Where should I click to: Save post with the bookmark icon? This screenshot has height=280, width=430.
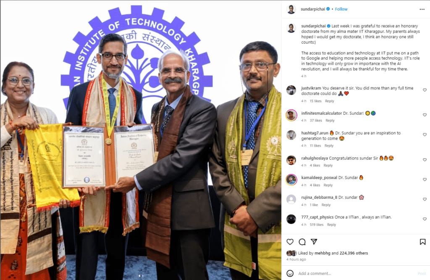coord(422,242)
